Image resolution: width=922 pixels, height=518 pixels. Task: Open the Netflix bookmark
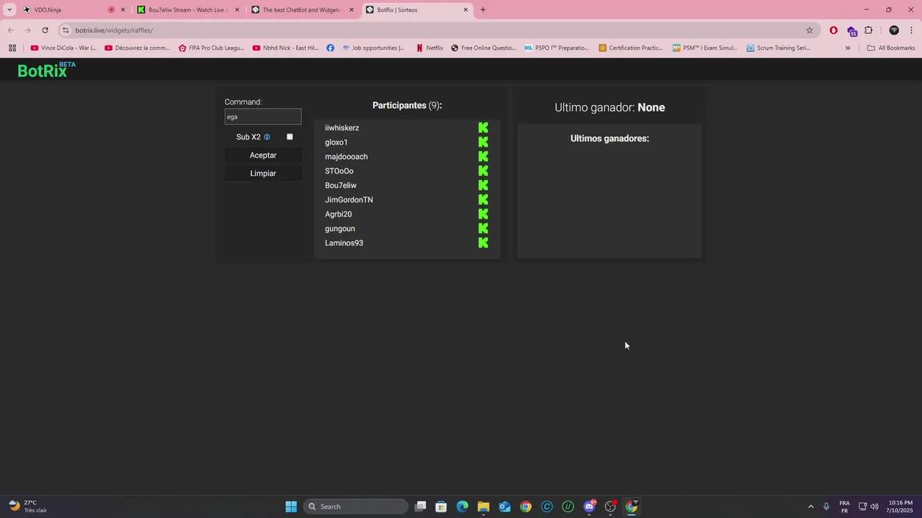pyautogui.click(x=430, y=48)
